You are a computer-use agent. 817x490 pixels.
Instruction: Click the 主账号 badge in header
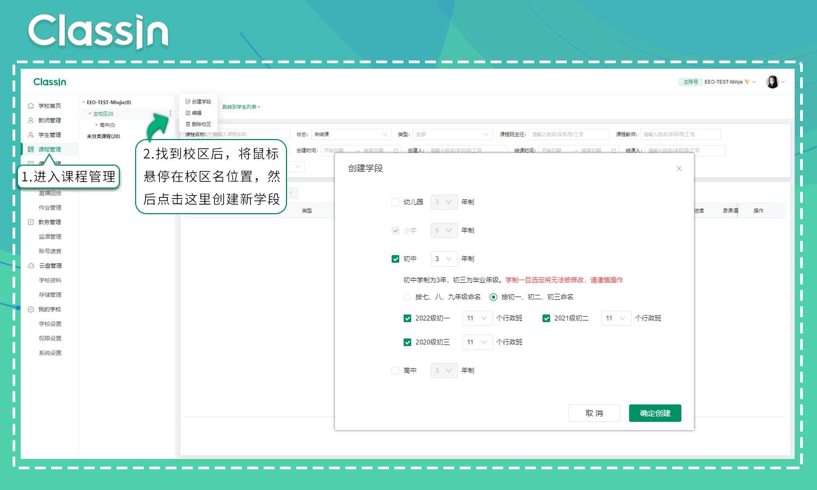(x=690, y=82)
